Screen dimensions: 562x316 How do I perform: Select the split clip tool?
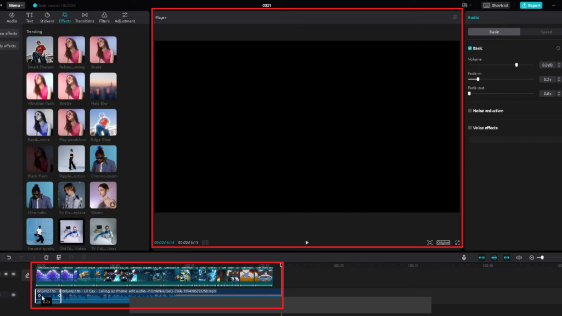pos(34,257)
